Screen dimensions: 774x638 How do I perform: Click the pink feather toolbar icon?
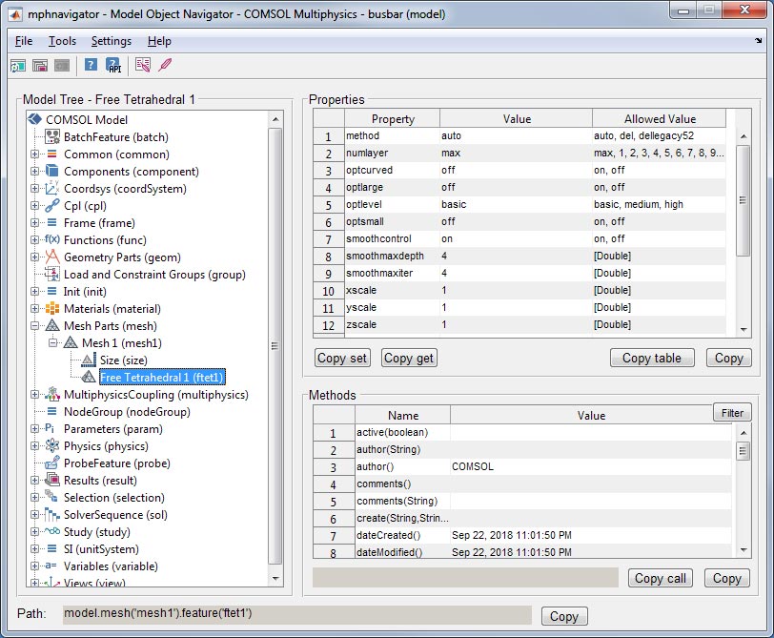[165, 66]
